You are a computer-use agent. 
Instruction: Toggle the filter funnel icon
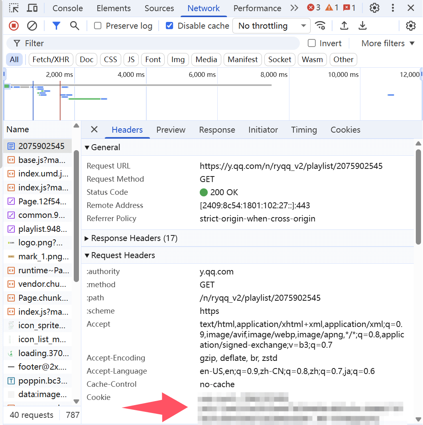[56, 26]
